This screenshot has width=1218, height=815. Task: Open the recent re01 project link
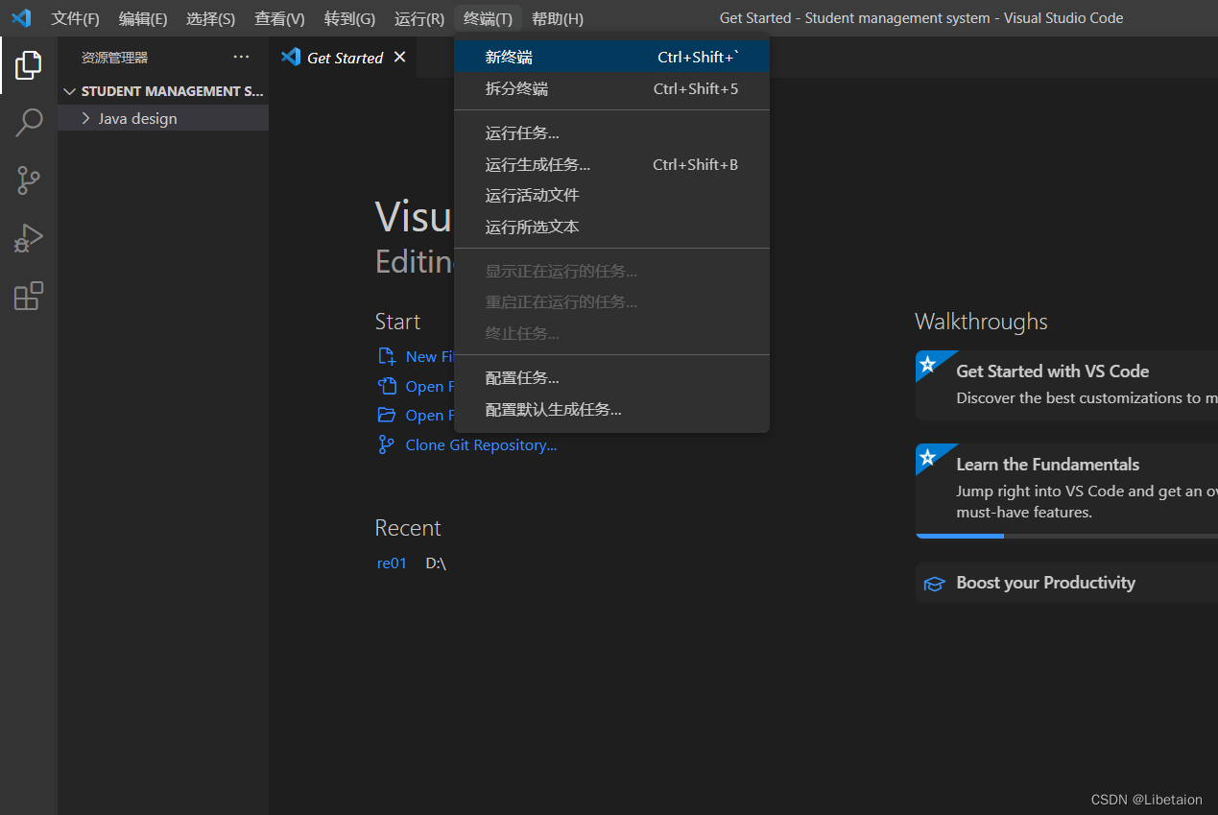tap(392, 563)
